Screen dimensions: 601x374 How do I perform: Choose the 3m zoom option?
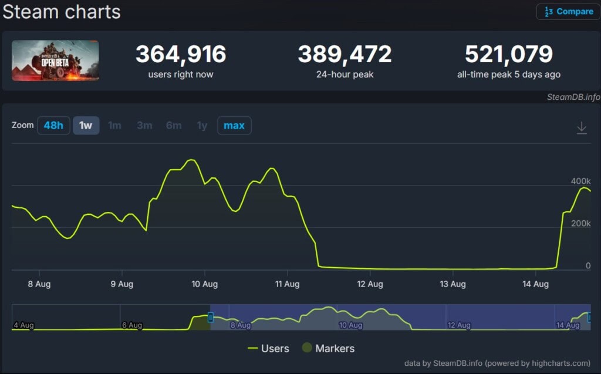point(144,126)
